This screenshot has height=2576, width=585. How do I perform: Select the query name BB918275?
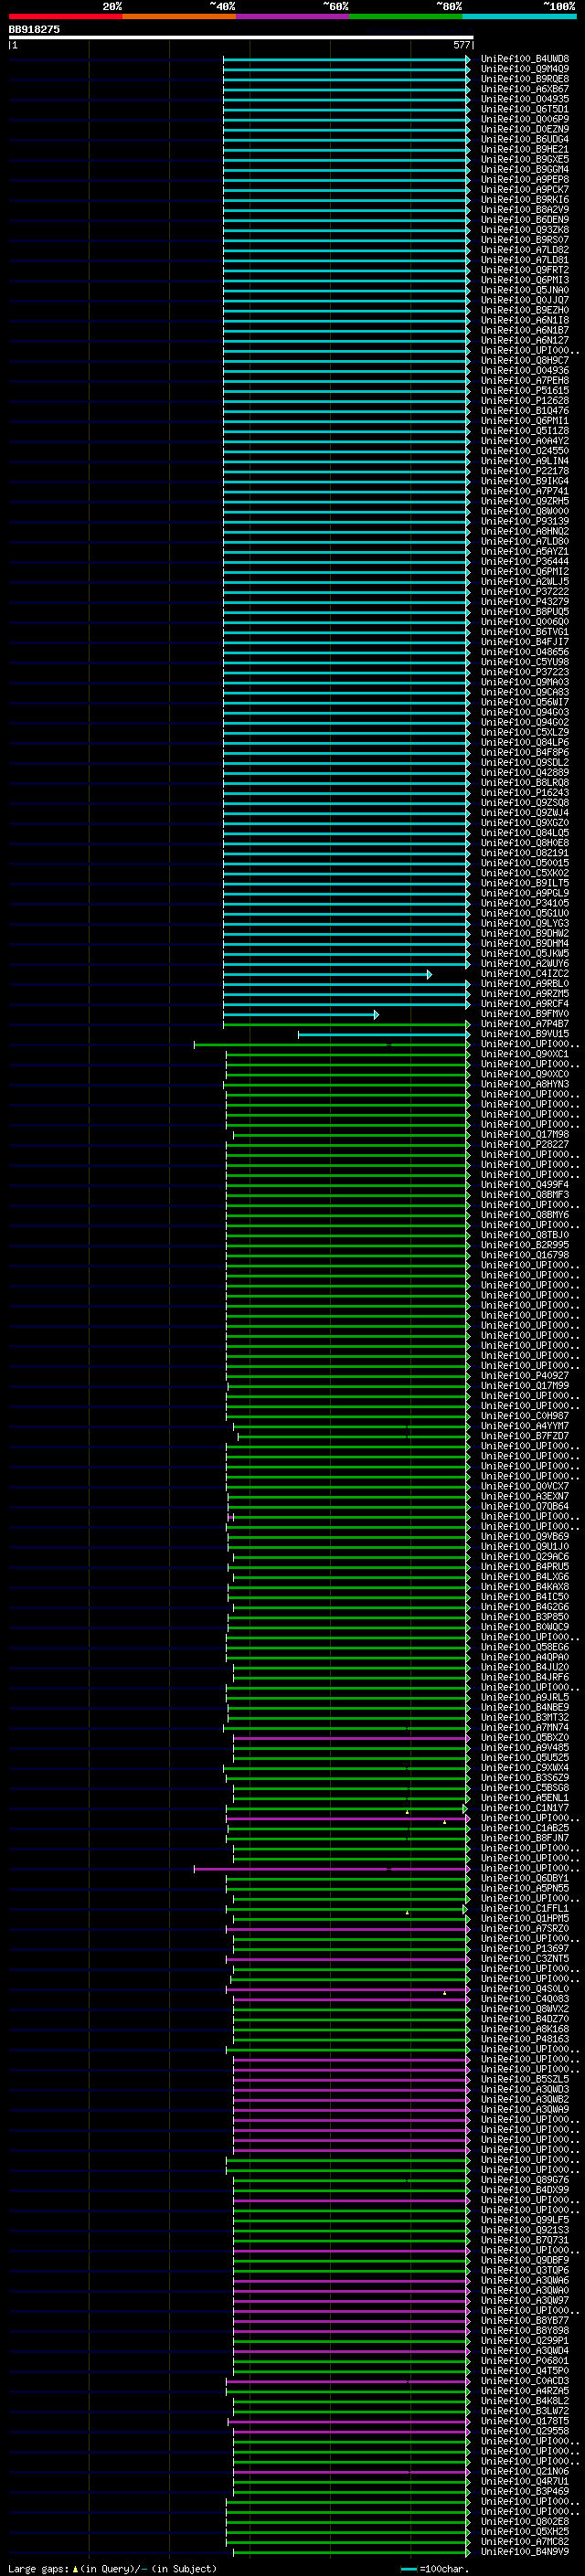pyautogui.click(x=34, y=29)
